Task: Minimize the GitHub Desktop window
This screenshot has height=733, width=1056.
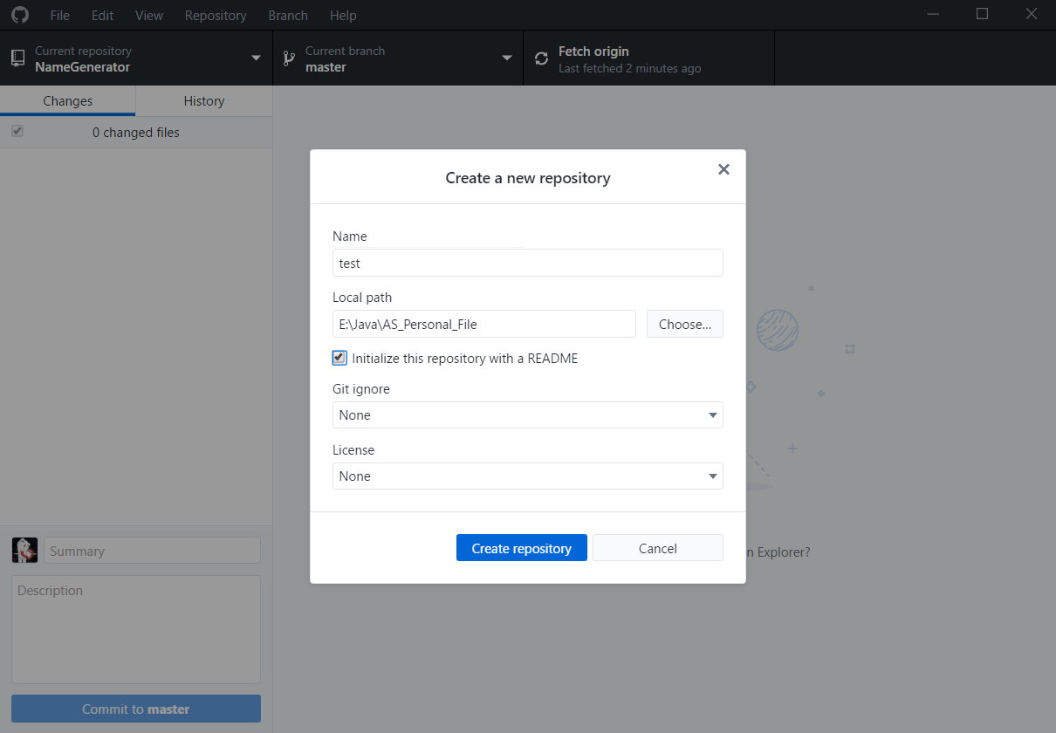Action: [934, 14]
